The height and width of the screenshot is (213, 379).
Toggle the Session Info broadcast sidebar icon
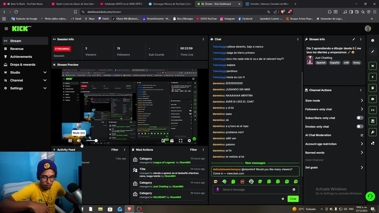pos(372,110)
